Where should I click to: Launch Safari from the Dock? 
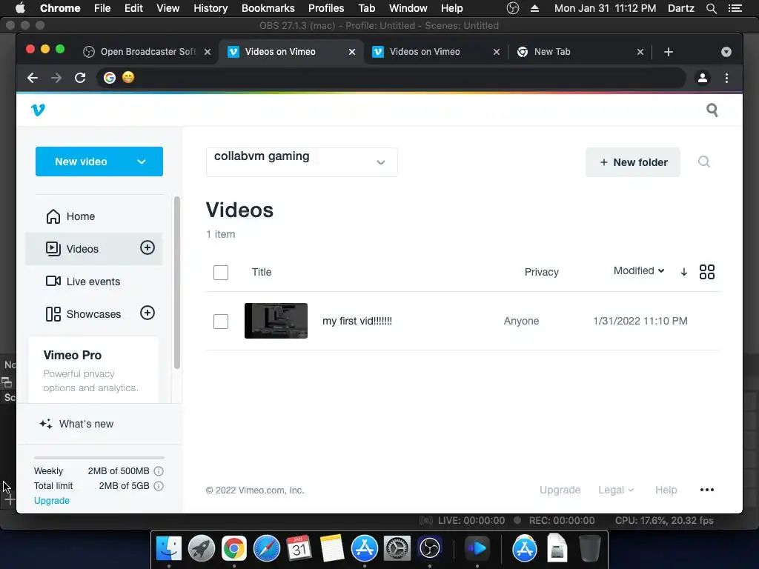tap(267, 548)
